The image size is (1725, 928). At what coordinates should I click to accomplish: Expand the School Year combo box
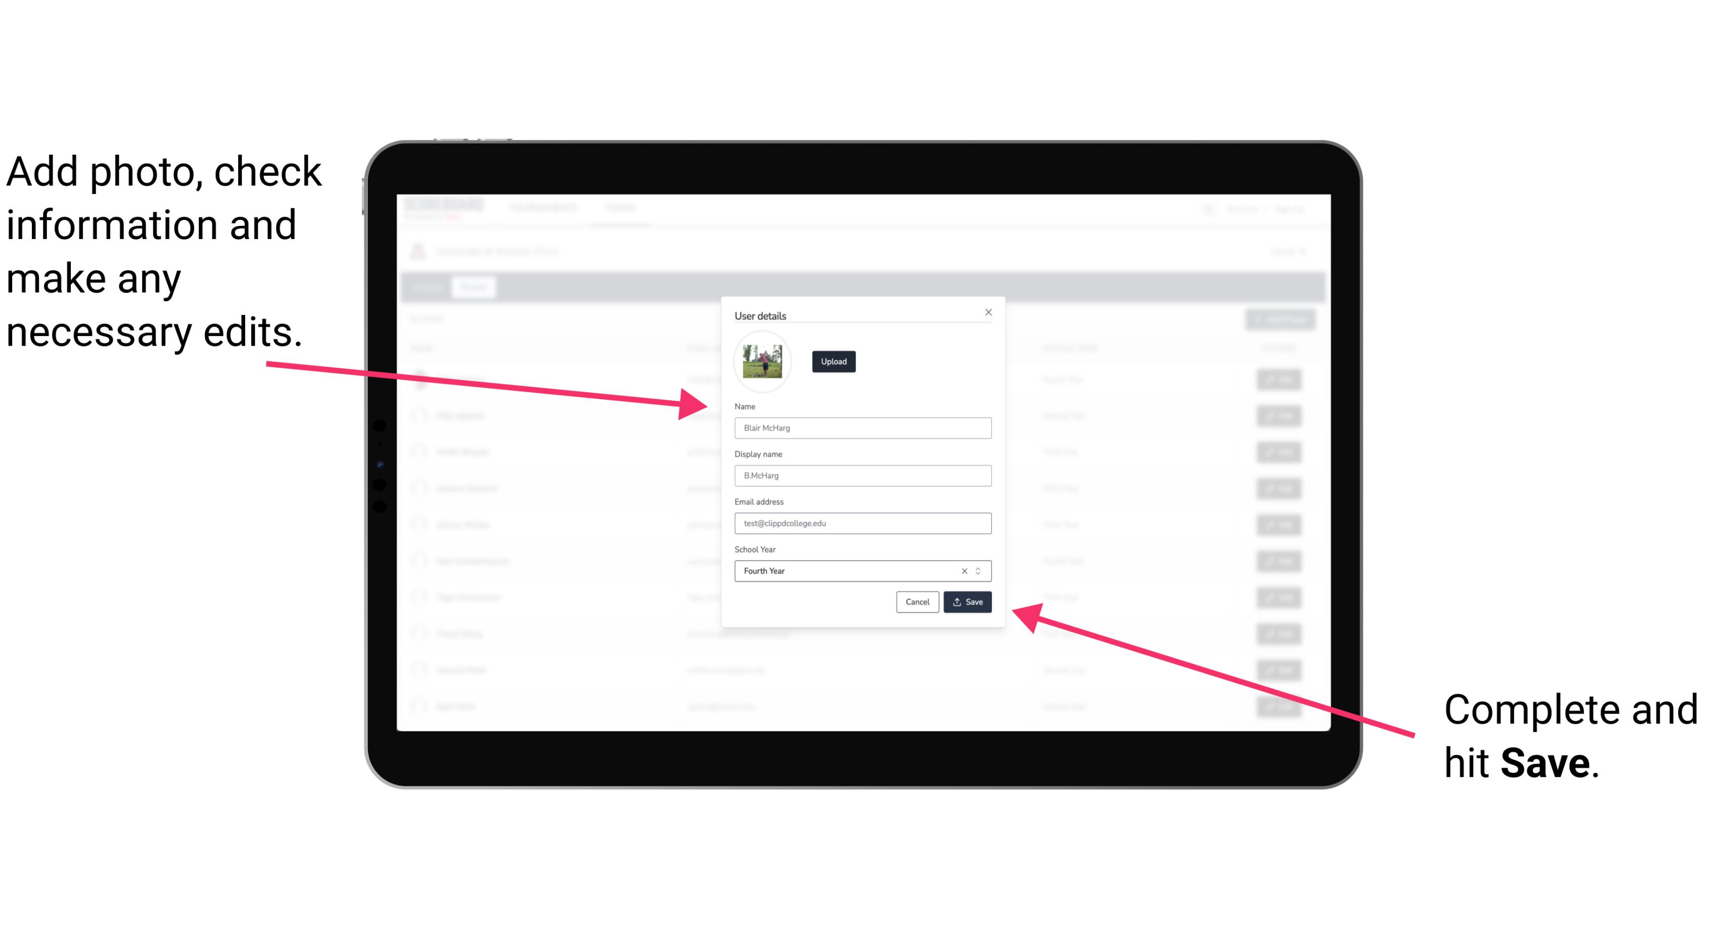click(981, 570)
